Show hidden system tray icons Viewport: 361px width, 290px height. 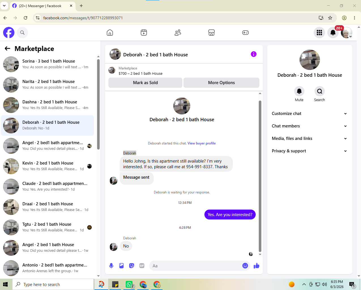pyautogui.click(x=304, y=284)
